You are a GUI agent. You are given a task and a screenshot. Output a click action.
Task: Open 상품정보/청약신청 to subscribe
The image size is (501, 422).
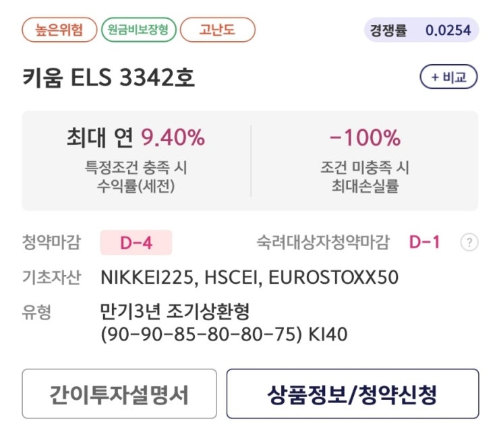(352, 394)
